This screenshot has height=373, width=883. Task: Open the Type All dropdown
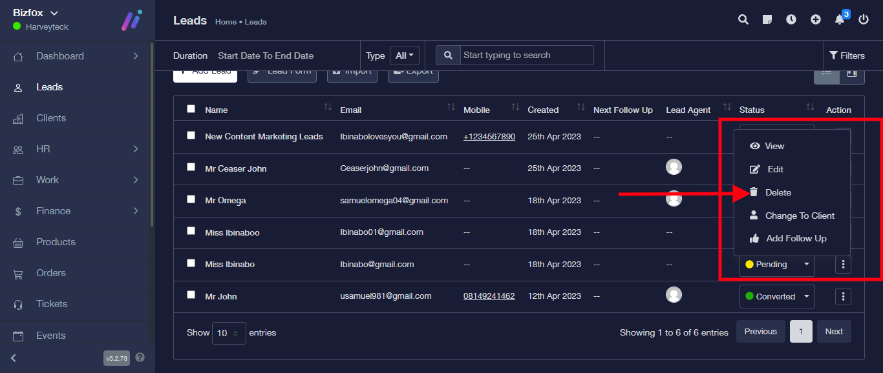(405, 55)
